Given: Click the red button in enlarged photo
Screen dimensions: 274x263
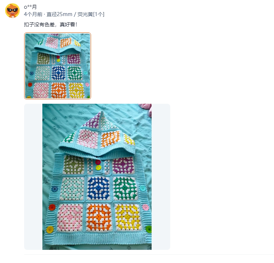Looking at the screenshot, I should click(52, 207).
